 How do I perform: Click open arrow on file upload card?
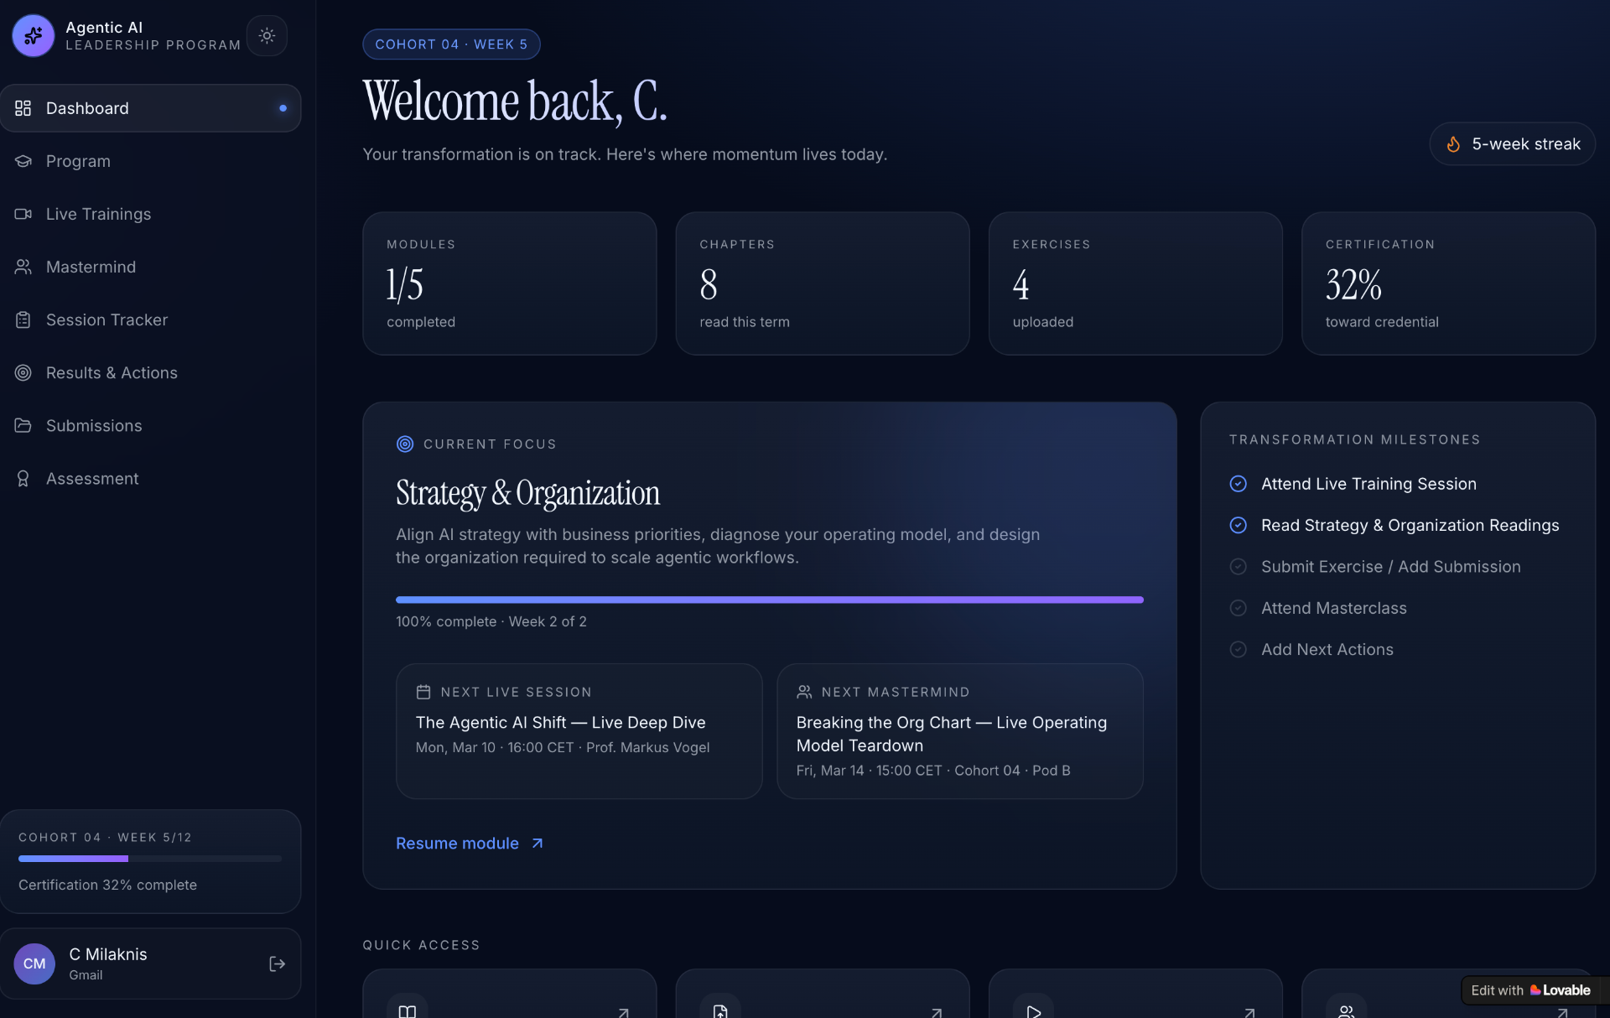click(936, 1012)
